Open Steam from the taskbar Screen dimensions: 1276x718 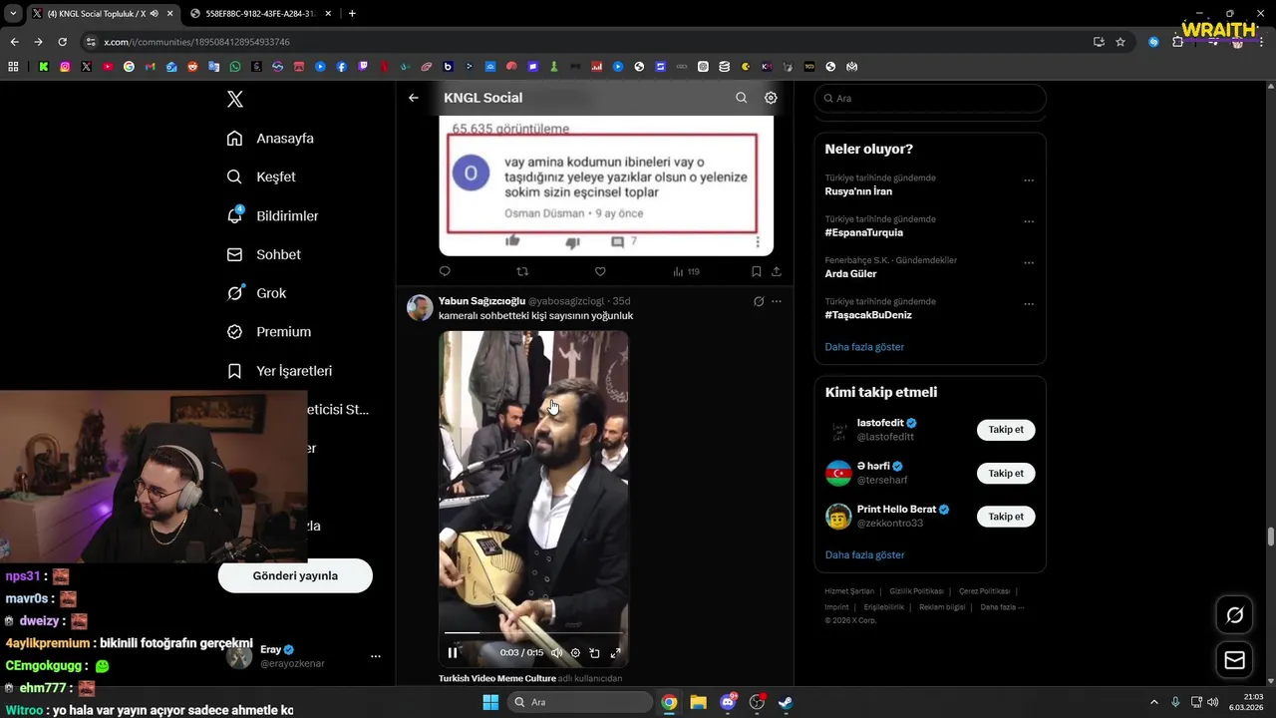[786, 702]
